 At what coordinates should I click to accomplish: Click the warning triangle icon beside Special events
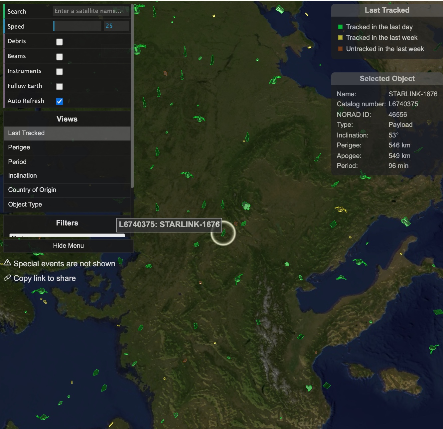tap(7, 263)
